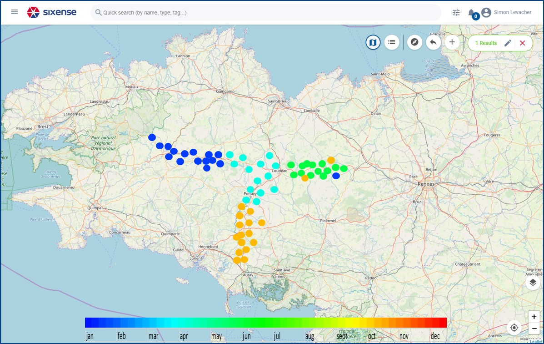This screenshot has width=544, height=344.
Task: Click the 1 Results label
Action: [x=486, y=43]
